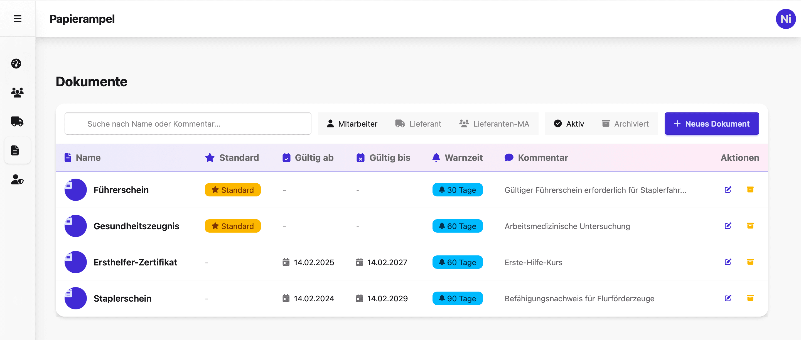The height and width of the screenshot is (340, 801).
Task: Edit the Staplerschein document
Action: coord(728,298)
